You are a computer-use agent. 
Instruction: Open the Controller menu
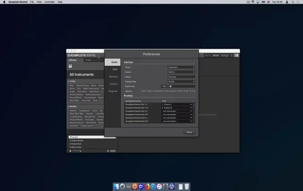50,2
